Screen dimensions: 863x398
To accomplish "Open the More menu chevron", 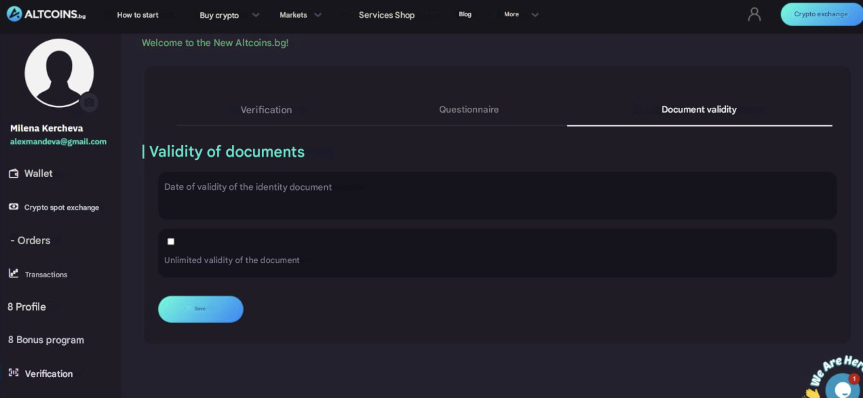I will click(535, 15).
